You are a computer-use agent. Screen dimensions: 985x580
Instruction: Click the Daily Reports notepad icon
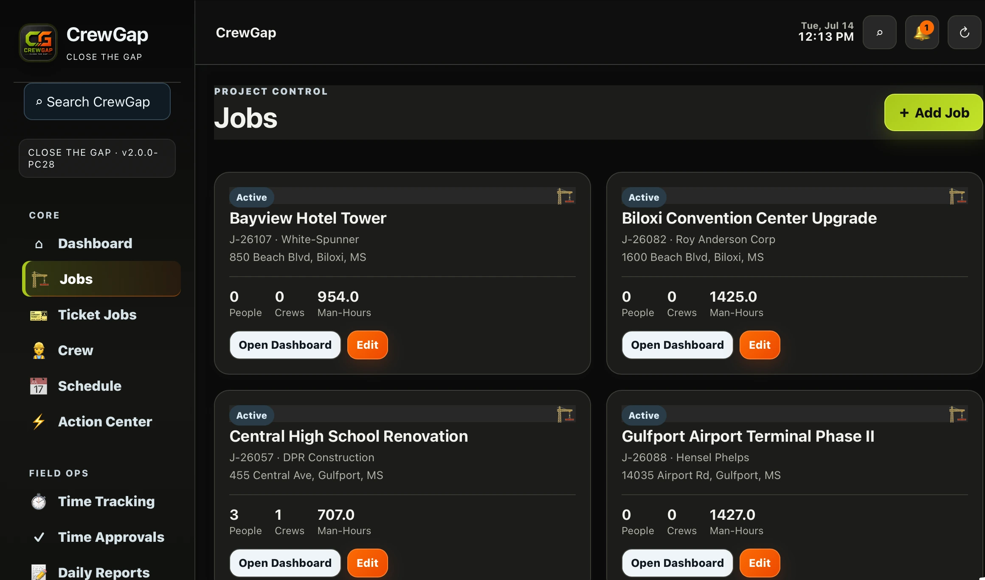[x=39, y=572]
